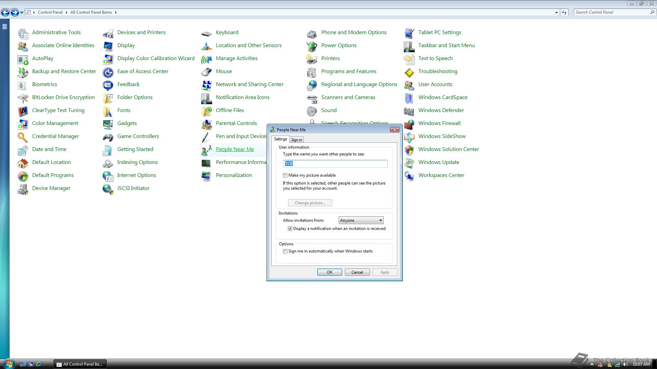Click the Devices and Printers icon

[x=108, y=33]
